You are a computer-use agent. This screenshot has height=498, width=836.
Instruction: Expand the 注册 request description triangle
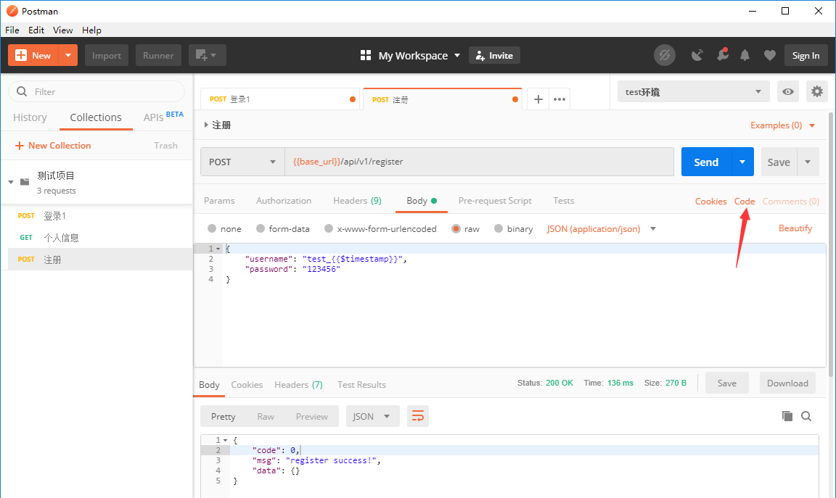tap(206, 125)
